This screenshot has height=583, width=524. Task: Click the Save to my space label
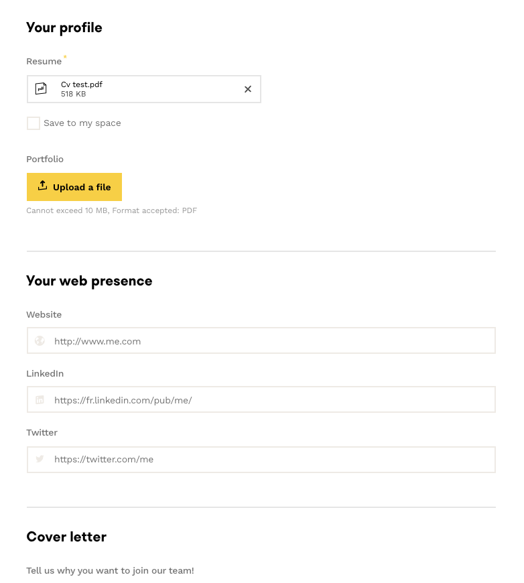82,123
